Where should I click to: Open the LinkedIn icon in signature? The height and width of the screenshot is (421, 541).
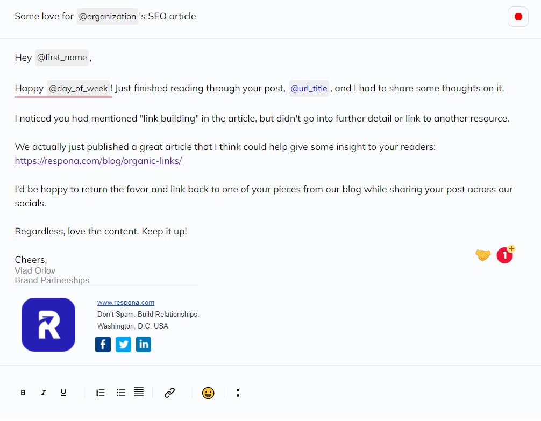144,345
